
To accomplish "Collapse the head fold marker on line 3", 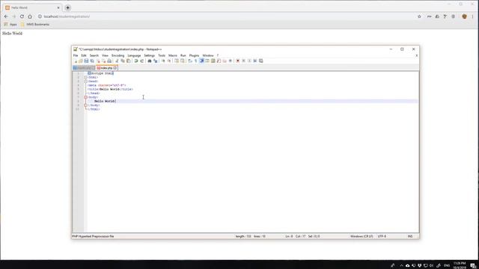I will [85, 81].
